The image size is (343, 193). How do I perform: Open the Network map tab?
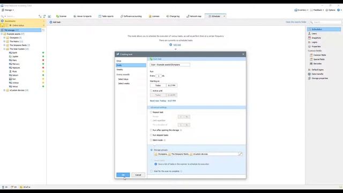[193, 16]
